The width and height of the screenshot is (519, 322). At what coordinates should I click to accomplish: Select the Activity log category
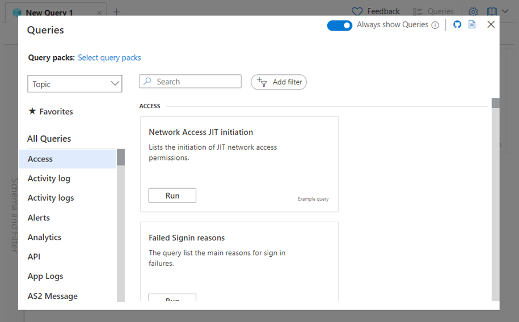49,179
